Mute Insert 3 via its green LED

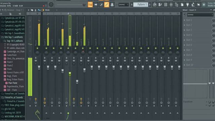(x=61, y=48)
